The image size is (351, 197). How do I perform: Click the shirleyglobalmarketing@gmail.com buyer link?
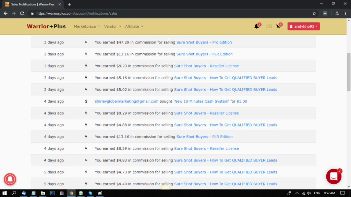(126, 101)
